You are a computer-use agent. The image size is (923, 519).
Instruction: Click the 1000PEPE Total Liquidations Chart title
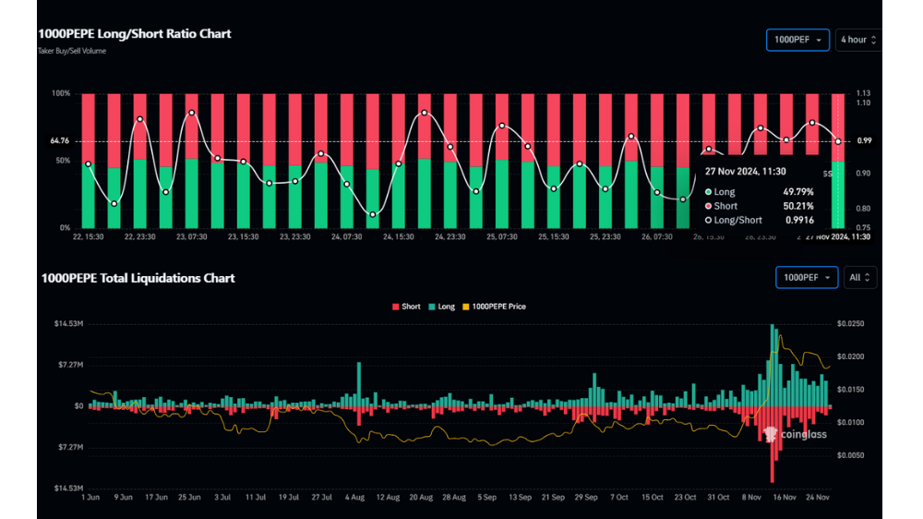(x=138, y=278)
